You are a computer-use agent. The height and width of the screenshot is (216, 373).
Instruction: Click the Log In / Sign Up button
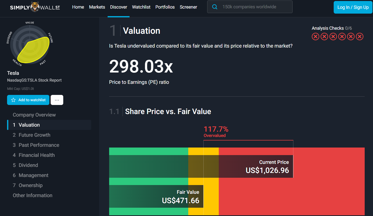point(353,7)
